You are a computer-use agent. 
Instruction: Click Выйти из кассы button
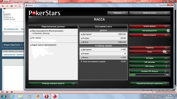(150, 13)
